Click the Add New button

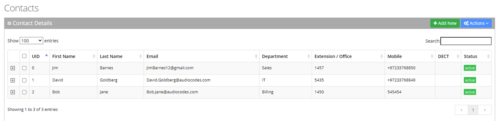445,23
